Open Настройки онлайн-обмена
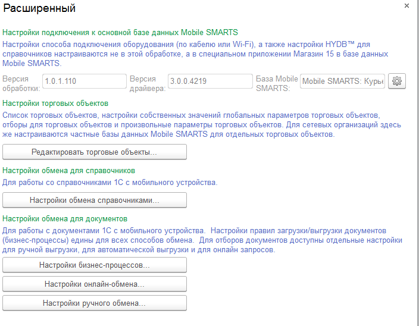 click(95, 284)
